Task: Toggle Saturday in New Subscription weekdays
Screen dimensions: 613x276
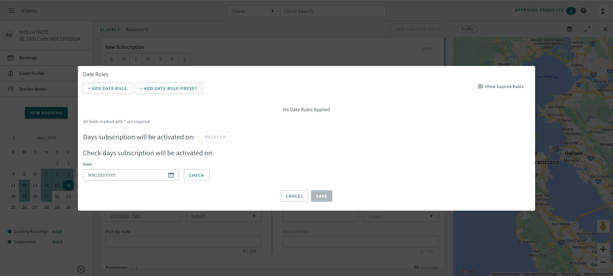Action: 185,59
